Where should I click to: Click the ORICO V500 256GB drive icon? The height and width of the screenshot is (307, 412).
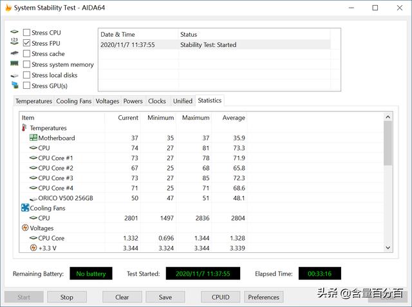[33, 198]
